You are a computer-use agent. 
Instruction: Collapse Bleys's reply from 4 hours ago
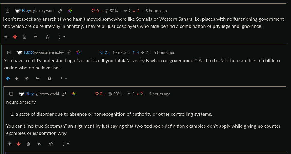tap(11, 94)
